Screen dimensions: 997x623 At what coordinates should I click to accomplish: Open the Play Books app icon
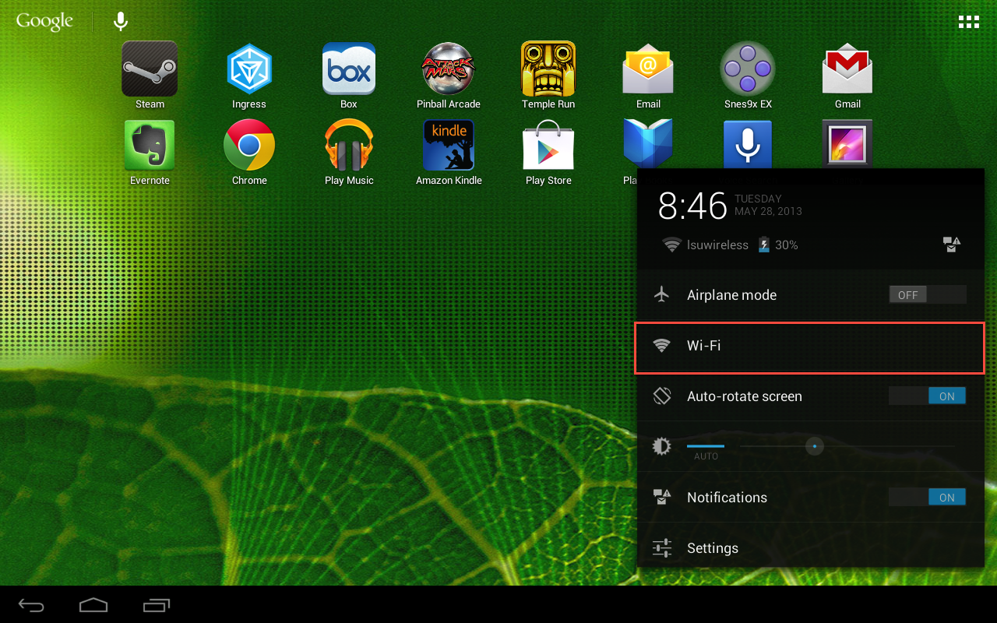(648, 143)
